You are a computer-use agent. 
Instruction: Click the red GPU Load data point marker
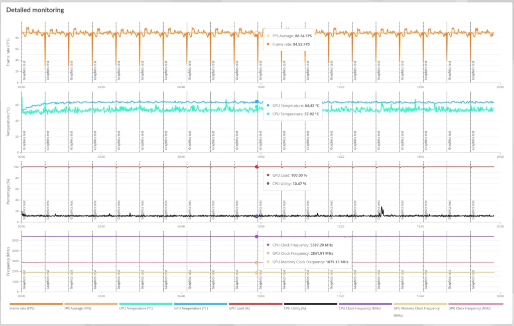click(x=256, y=167)
